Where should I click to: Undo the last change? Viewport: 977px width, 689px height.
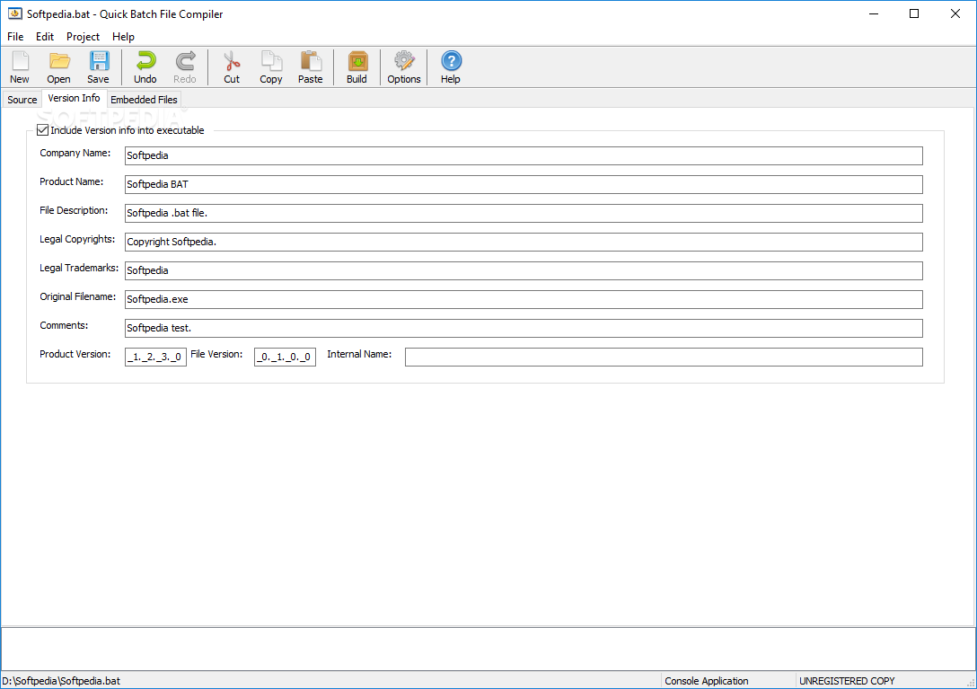145,66
